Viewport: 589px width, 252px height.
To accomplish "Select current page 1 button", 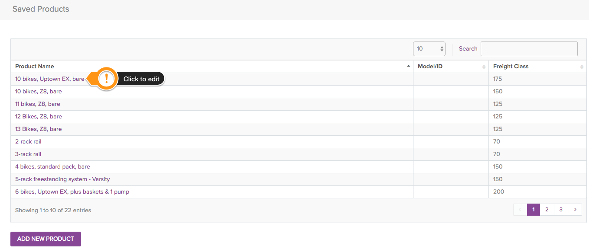I will [x=534, y=210].
